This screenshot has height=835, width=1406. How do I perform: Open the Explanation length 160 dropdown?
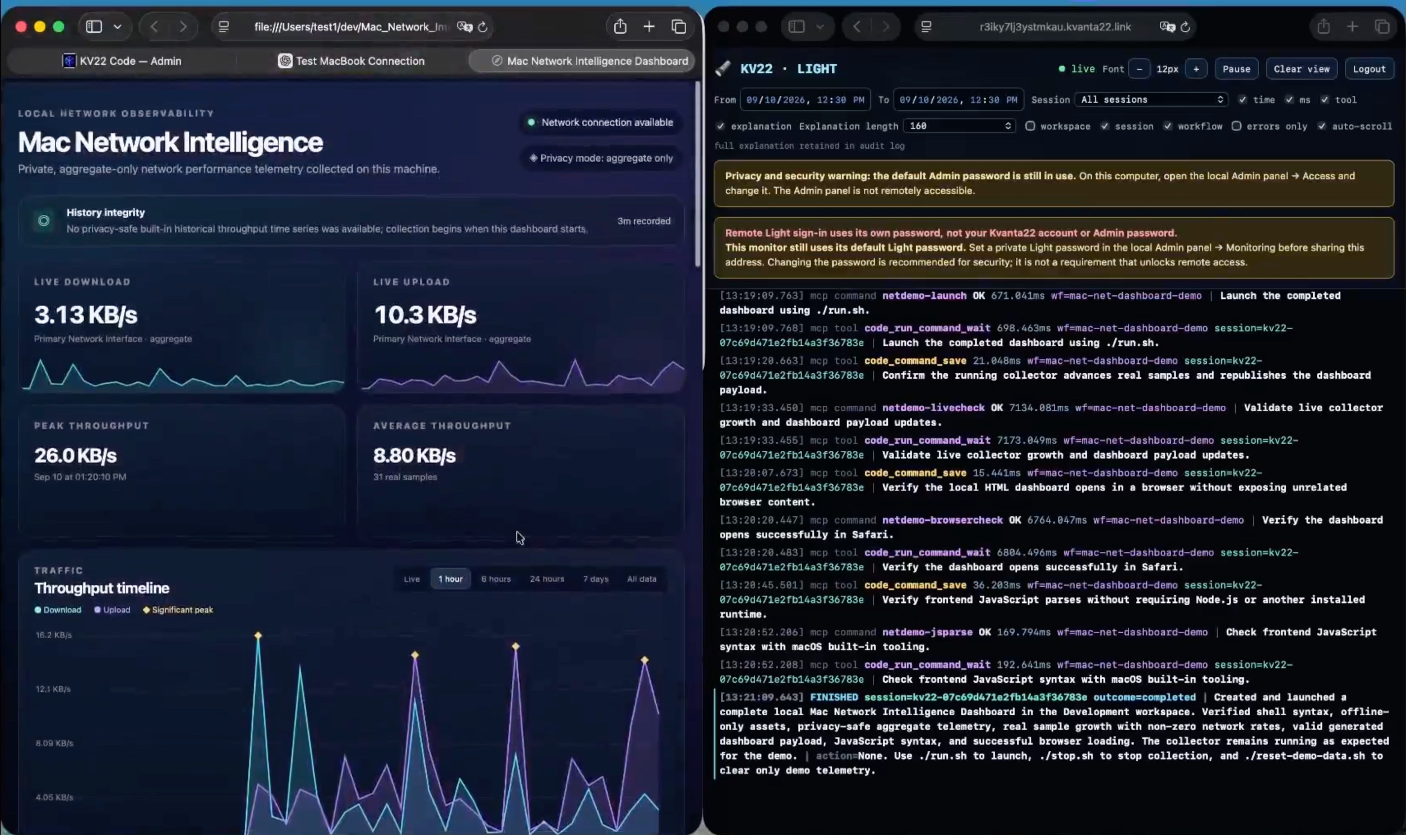(x=959, y=126)
